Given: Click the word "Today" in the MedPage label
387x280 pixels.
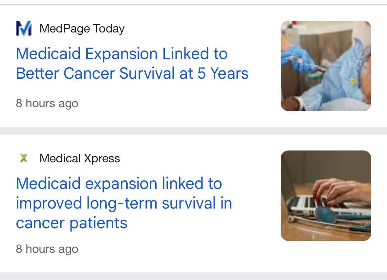Looking at the screenshot, I should coord(109,29).
